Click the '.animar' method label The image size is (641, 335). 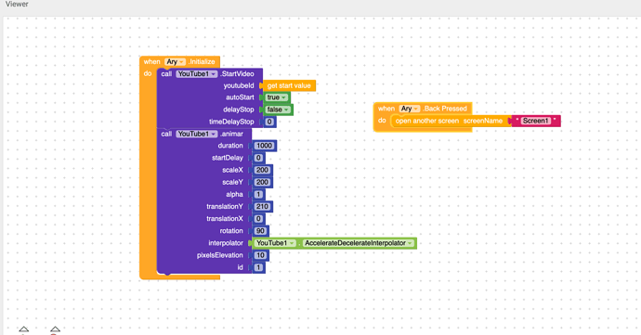point(231,134)
